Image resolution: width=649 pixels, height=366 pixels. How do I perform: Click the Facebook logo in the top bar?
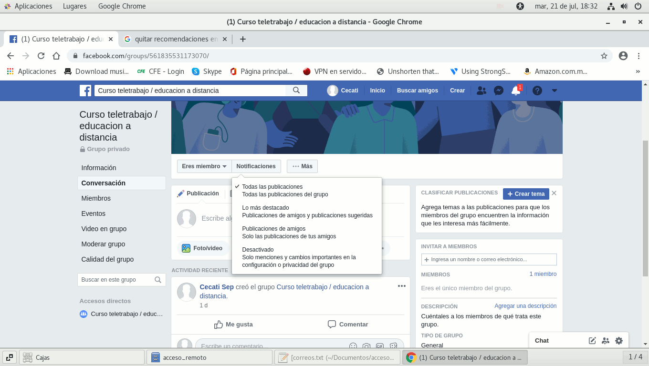[x=85, y=90]
